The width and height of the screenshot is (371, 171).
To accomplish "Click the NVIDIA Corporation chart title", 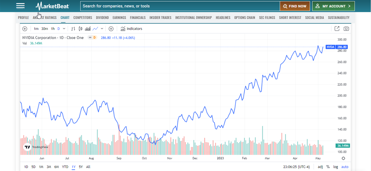I will tap(53, 38).
